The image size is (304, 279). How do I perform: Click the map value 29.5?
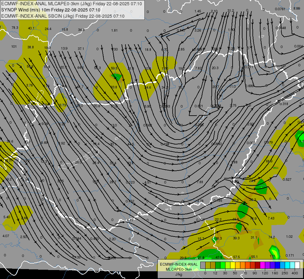(x=183, y=258)
